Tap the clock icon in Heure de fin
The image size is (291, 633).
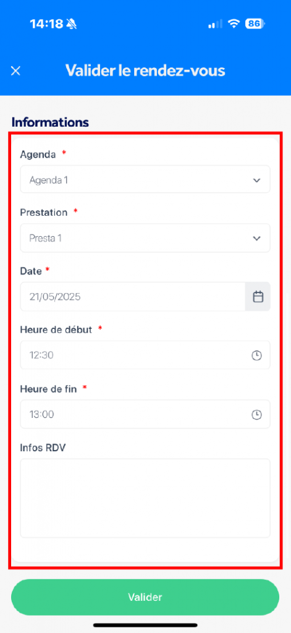256,415
